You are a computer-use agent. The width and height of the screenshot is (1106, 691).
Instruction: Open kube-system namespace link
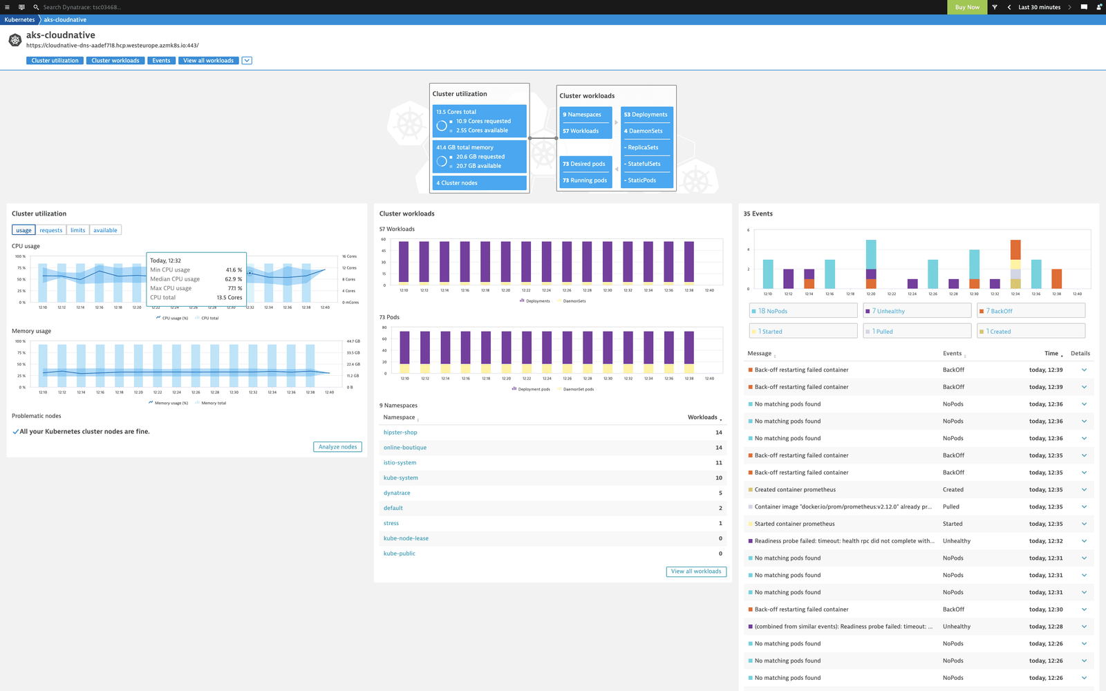(x=401, y=478)
